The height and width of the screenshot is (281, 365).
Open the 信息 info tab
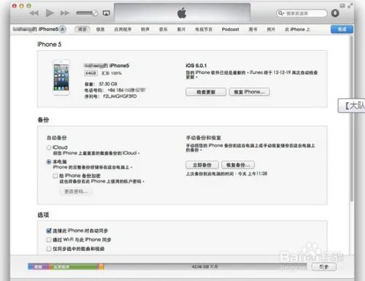[100, 29]
